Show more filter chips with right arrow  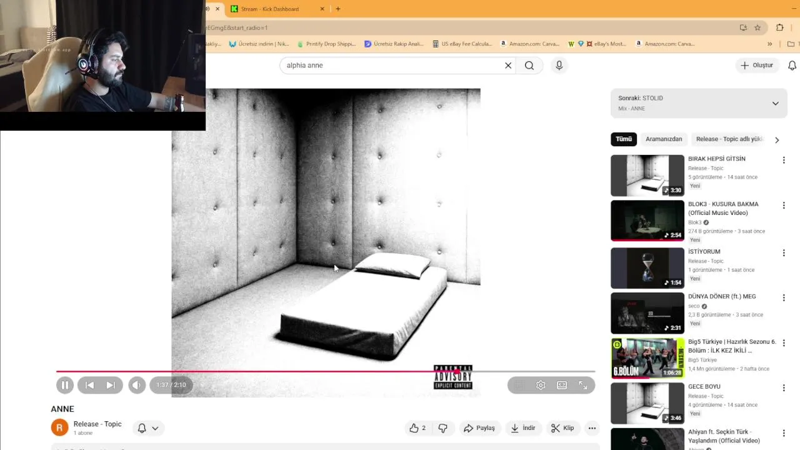click(777, 140)
